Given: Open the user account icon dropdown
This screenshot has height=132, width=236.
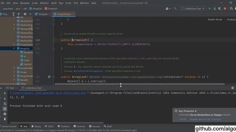Looking at the screenshot, I should pyautogui.click(x=168, y=8).
